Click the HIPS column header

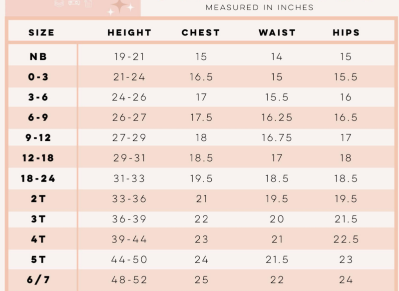pyautogui.click(x=347, y=32)
